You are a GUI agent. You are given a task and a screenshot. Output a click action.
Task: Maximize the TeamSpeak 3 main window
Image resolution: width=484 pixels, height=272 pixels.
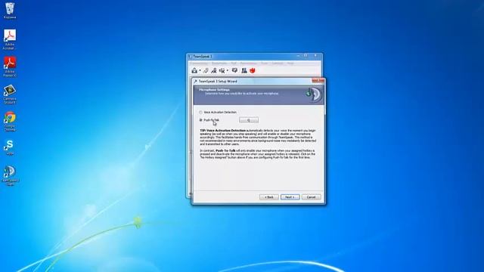pos(306,56)
